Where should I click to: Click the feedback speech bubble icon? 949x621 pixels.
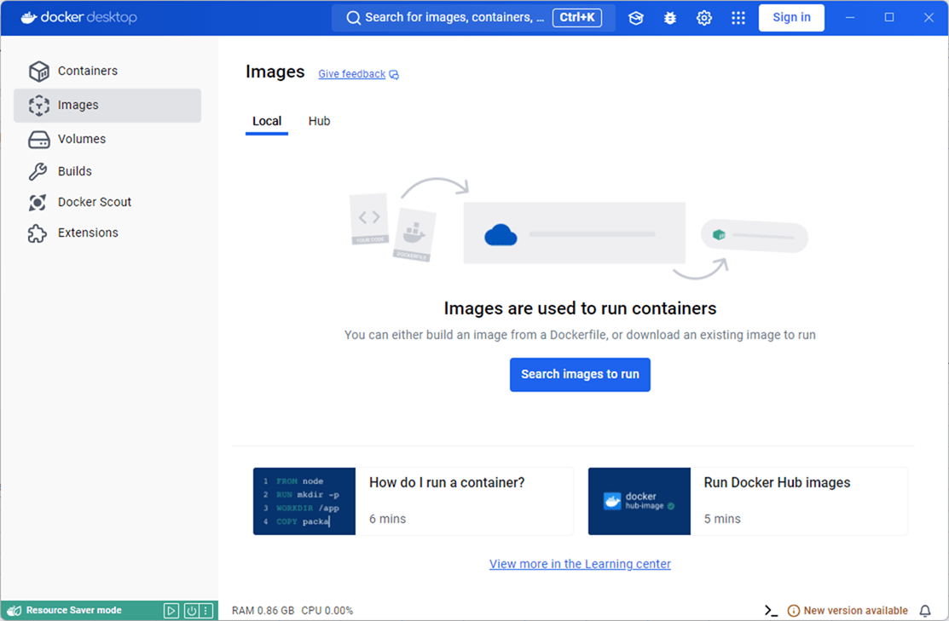[394, 75]
